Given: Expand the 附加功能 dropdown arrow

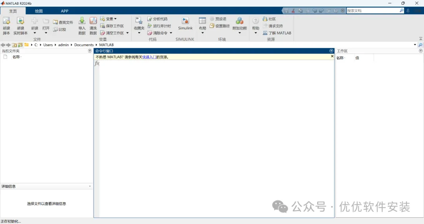Looking at the screenshot, I should [239, 33].
